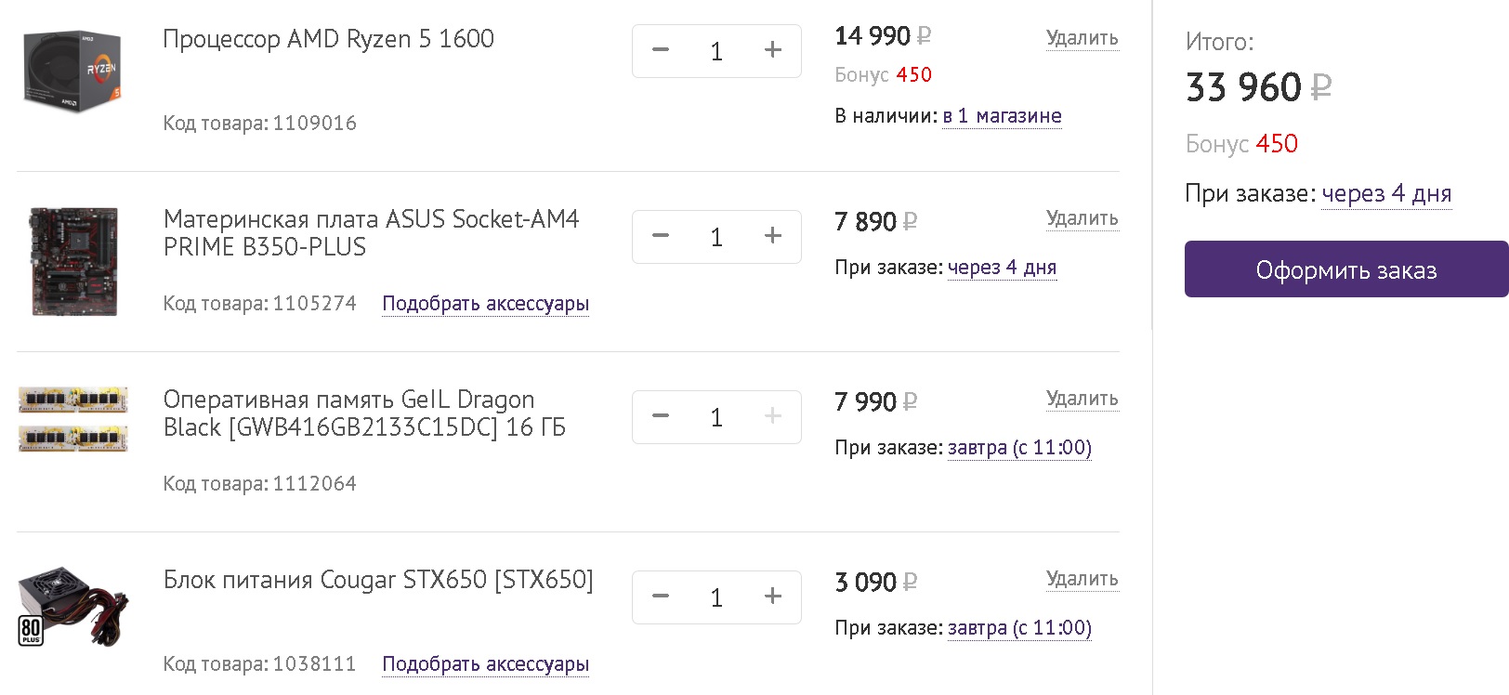Decrease quantity of Cougar STX650 power supply
This screenshot has height=695, width=1509.
tap(661, 597)
